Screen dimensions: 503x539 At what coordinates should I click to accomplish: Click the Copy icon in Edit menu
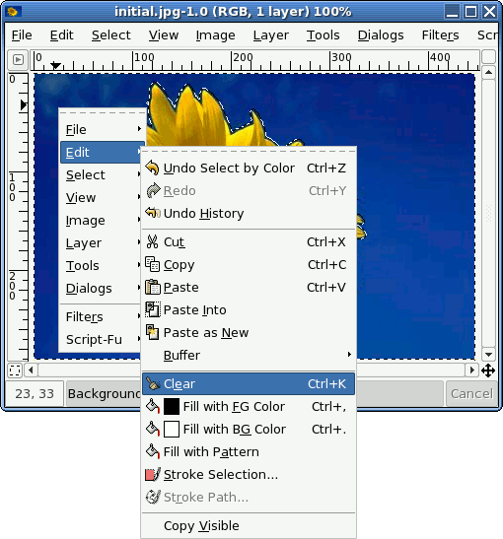[153, 264]
